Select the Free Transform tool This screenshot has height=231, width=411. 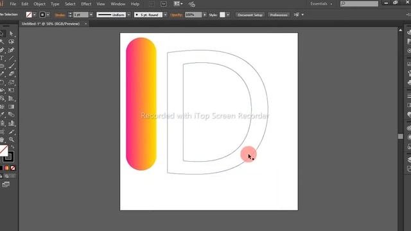point(11,90)
